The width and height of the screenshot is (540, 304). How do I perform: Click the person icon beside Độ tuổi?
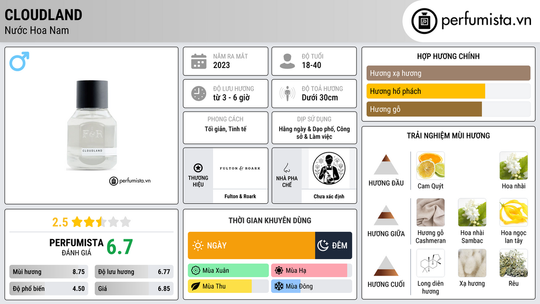(287, 61)
